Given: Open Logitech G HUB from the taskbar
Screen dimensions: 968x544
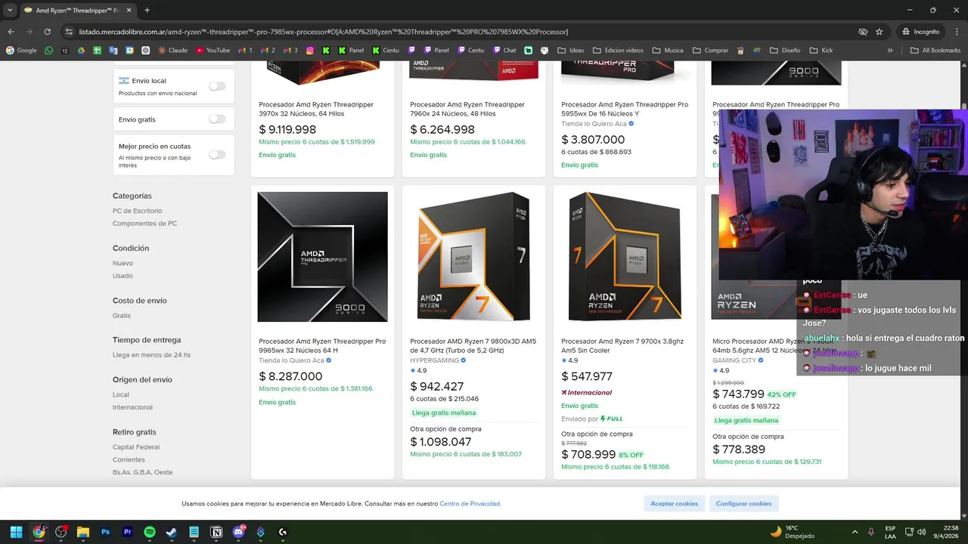Looking at the screenshot, I should (283, 532).
